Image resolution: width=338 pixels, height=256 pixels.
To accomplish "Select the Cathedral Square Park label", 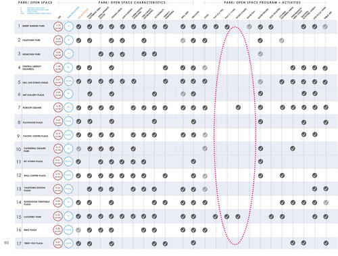I will click(34, 149).
